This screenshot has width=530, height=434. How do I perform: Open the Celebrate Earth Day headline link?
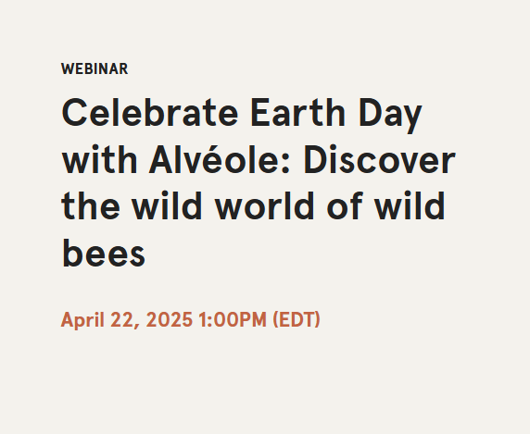(259, 182)
